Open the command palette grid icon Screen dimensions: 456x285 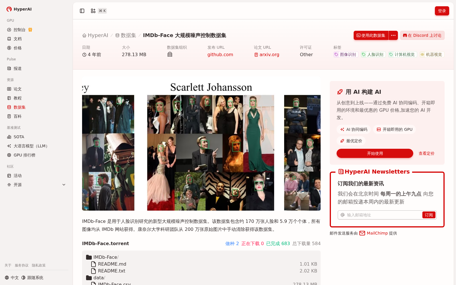tap(93, 11)
